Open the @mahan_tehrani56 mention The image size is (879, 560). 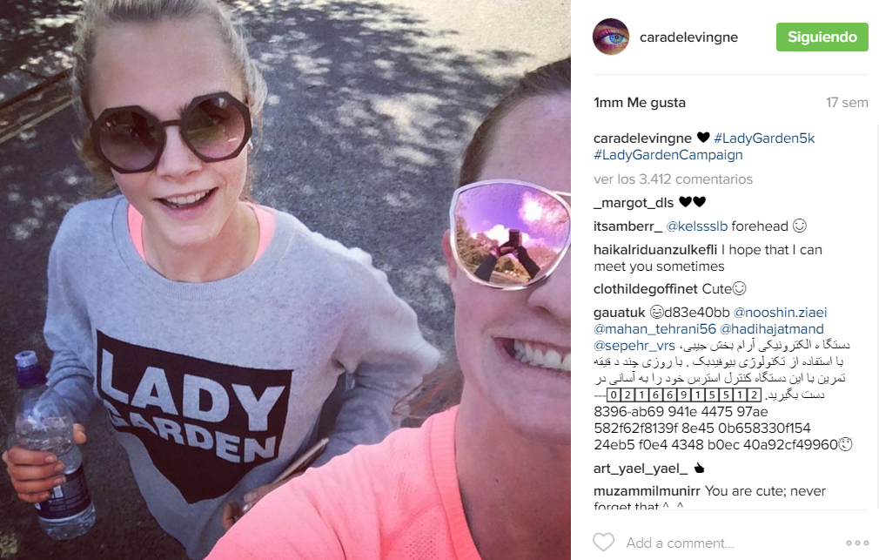654,329
